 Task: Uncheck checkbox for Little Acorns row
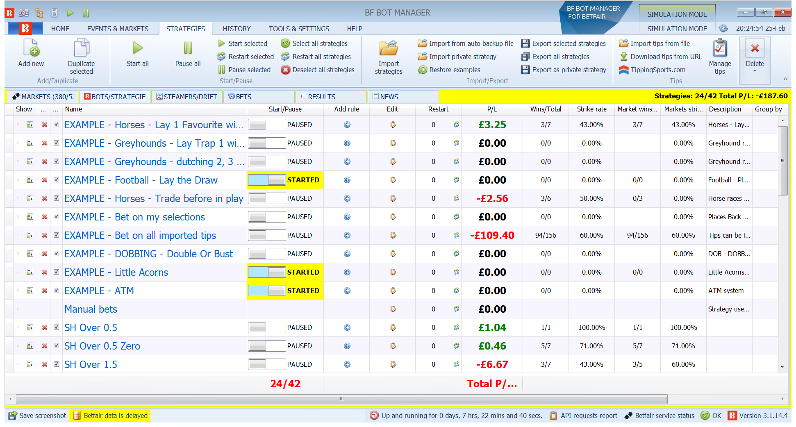56,272
